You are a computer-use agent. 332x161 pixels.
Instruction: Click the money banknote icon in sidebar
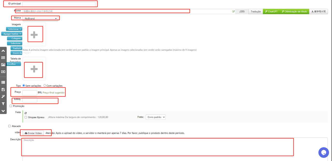point(3,72)
